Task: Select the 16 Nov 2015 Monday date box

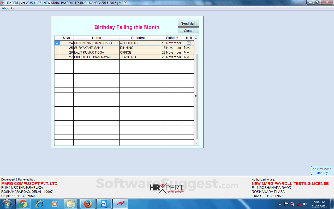Action: (322, 170)
